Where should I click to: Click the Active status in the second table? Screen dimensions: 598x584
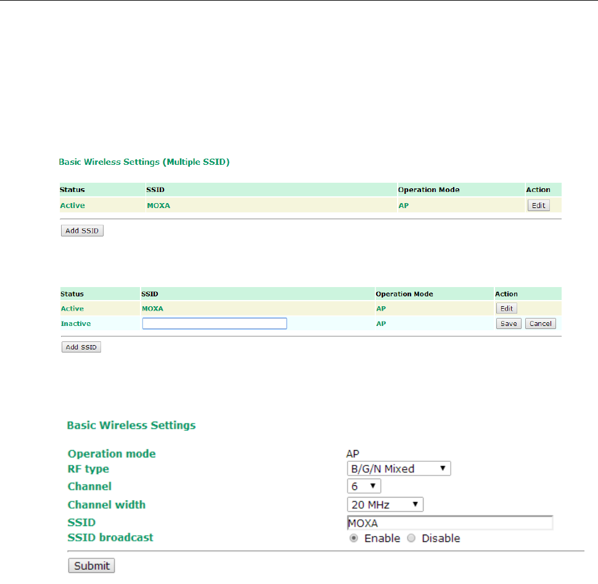click(73, 309)
